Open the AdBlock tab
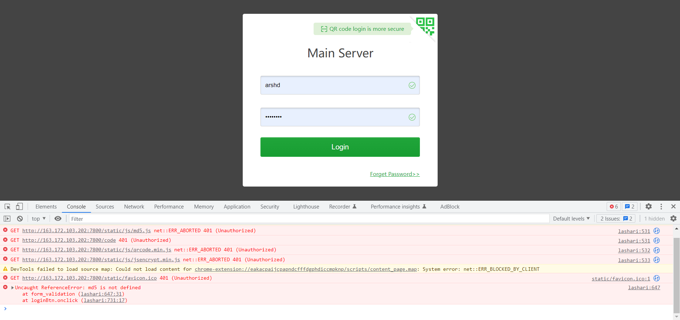This screenshot has width=680, height=320. tap(450, 207)
